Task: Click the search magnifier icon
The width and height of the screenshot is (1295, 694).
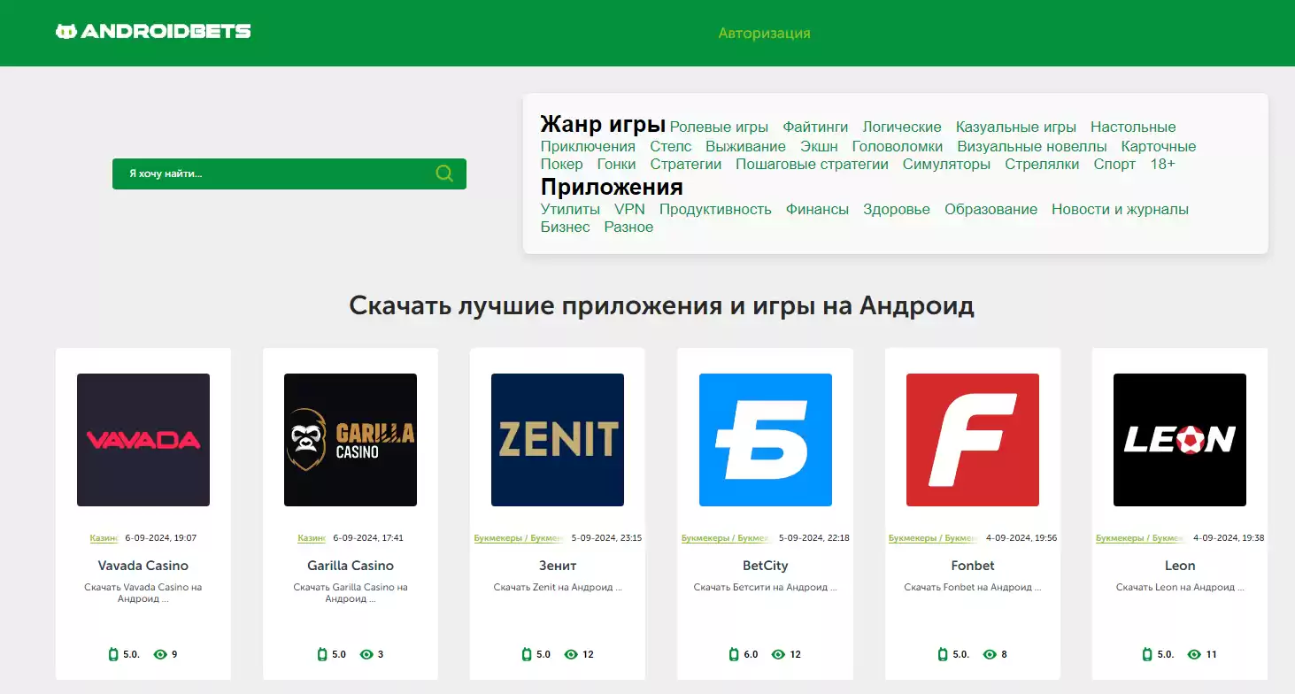Action: point(444,173)
